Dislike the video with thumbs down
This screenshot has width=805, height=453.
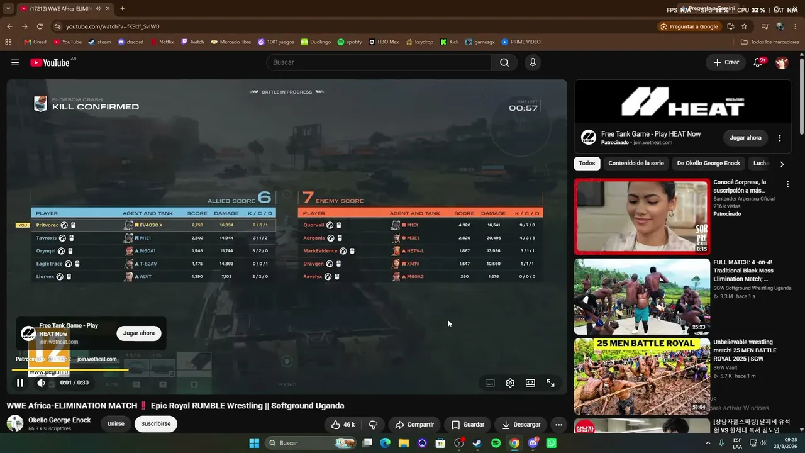[x=373, y=425]
